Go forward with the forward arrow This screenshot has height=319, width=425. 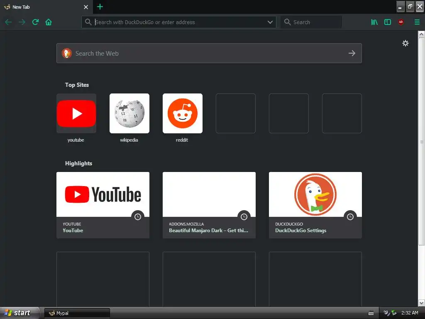click(22, 22)
